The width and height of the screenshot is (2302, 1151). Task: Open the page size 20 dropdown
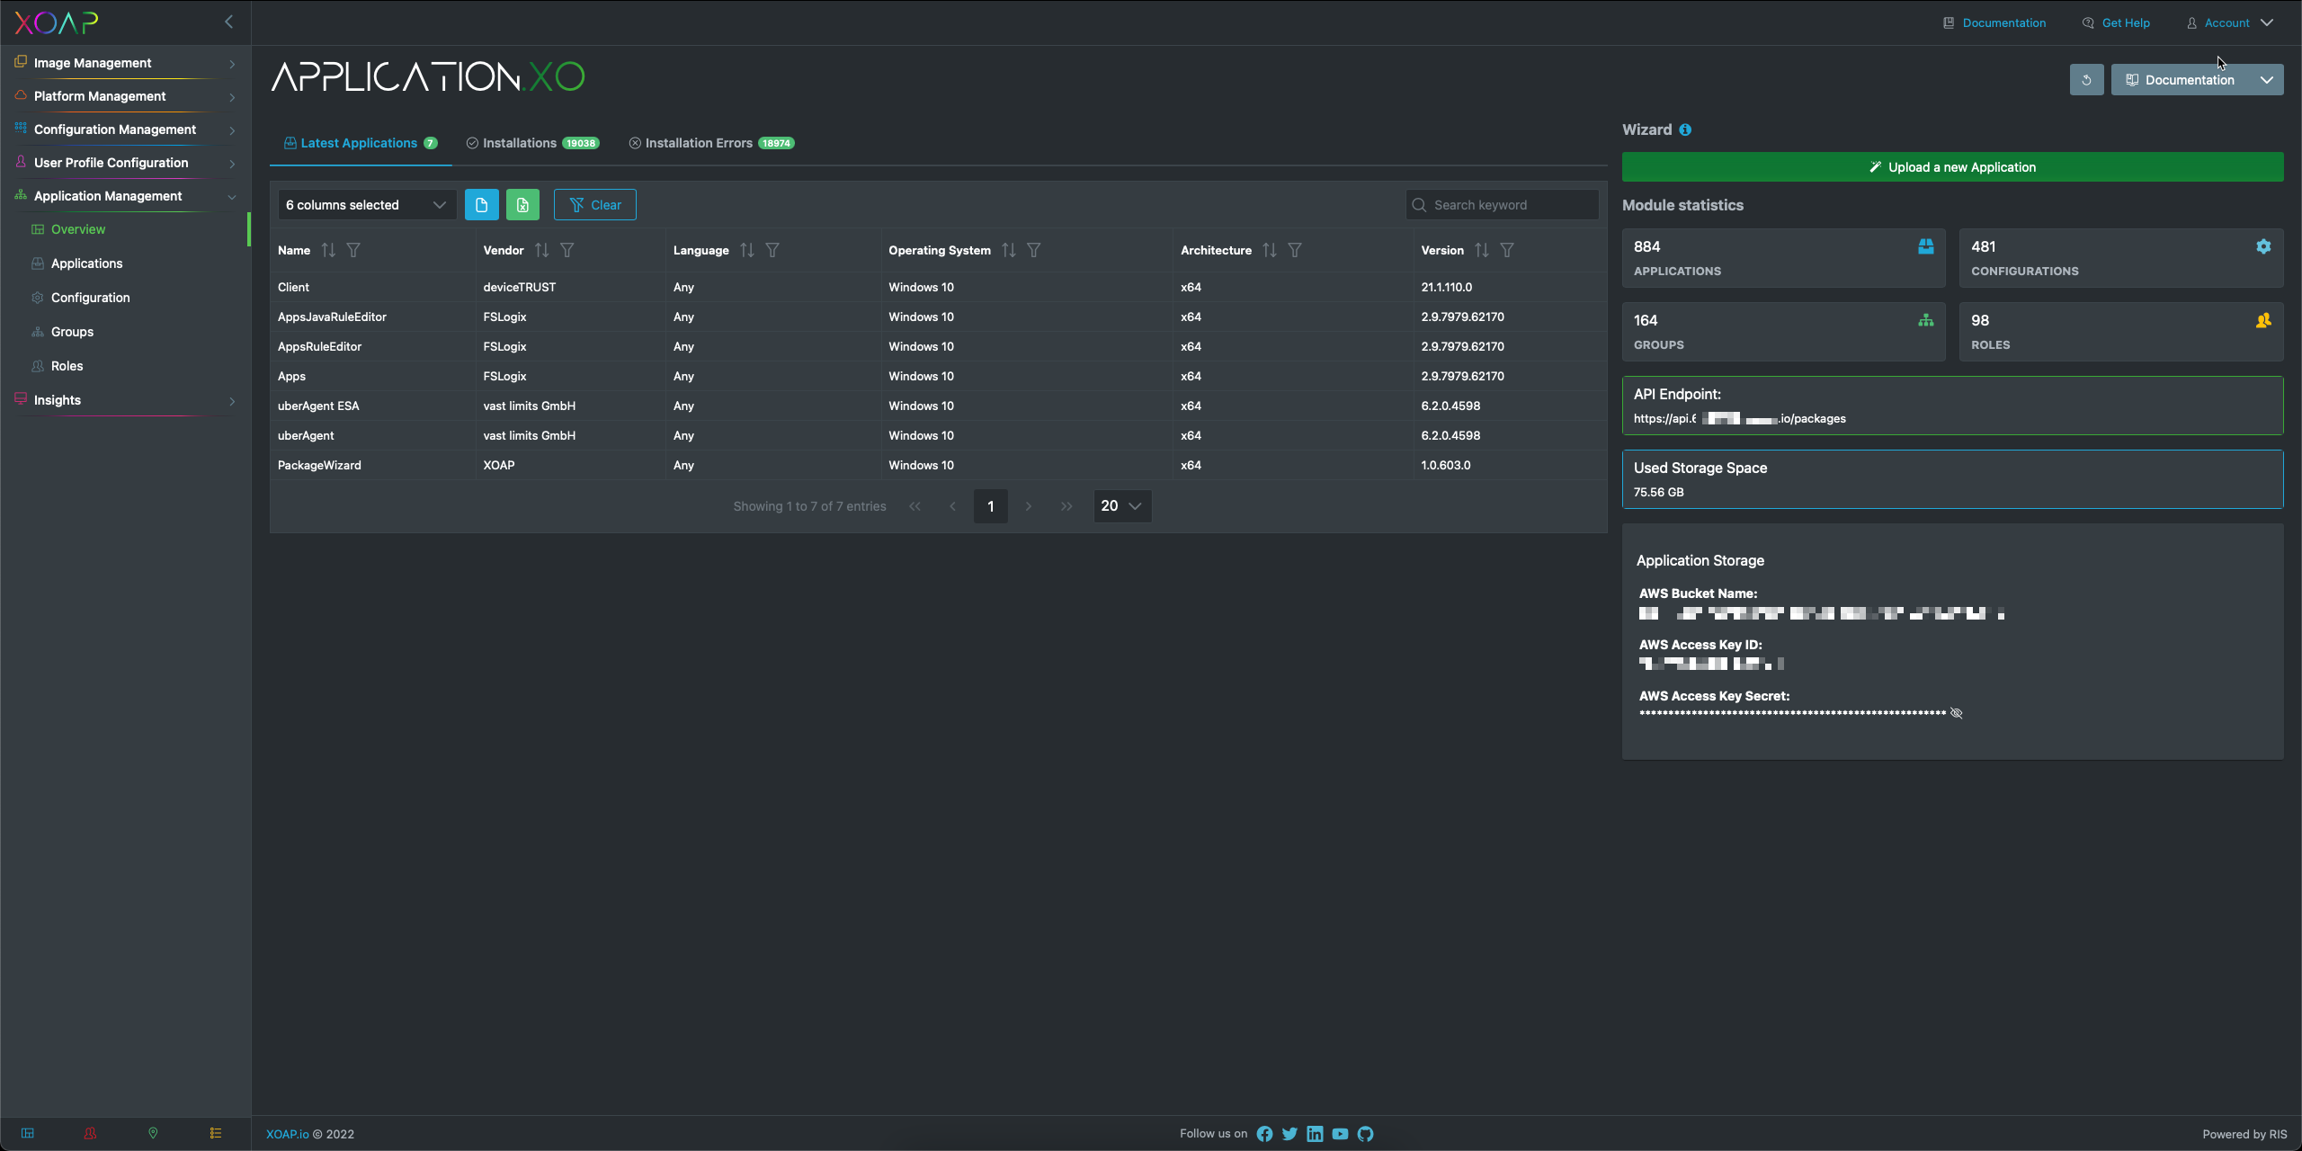pyautogui.click(x=1121, y=506)
